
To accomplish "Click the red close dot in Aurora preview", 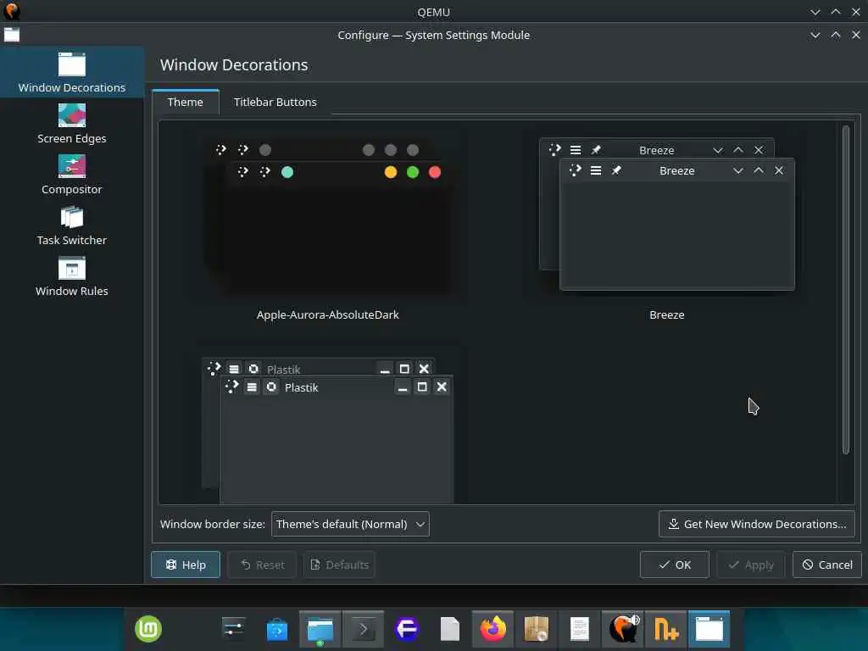I will tap(435, 172).
